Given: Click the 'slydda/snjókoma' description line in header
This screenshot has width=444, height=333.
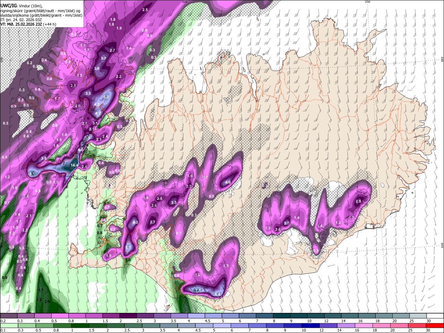Looking at the screenshot, I should pos(41,15).
